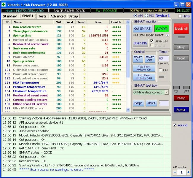Image resolution: width=193 pixels, height=178 pixels.
Task: Turn SMART ON in Control panel
Action: 138,59
